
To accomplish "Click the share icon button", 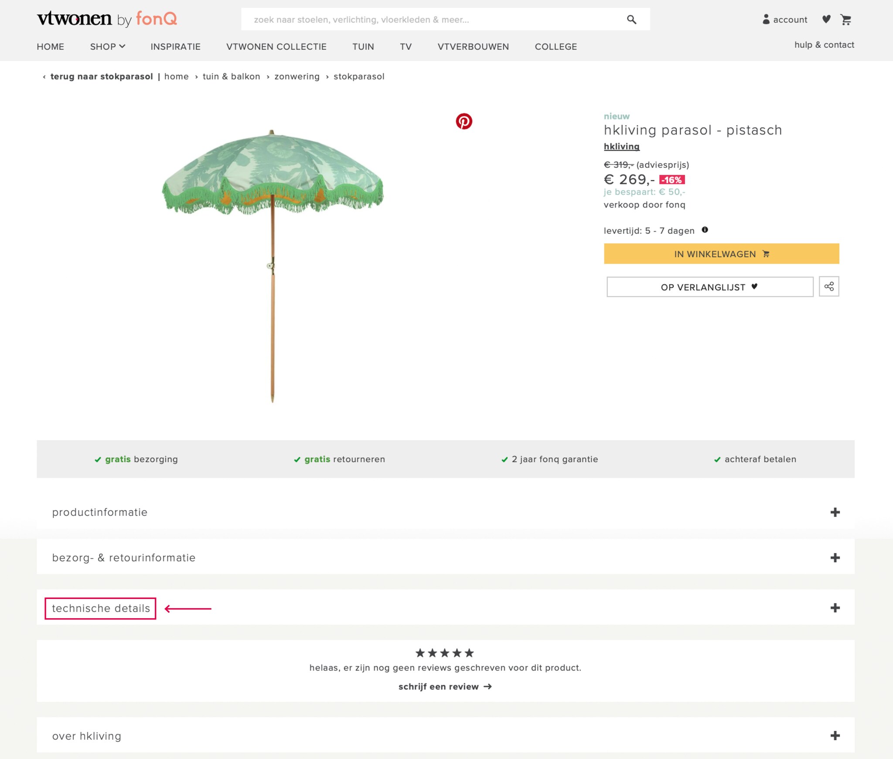I will [x=829, y=286].
